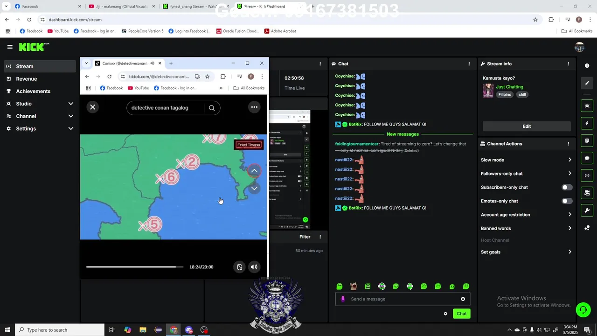
Task: Switch to Jiji malamang YouTube tab
Action: pos(121,7)
